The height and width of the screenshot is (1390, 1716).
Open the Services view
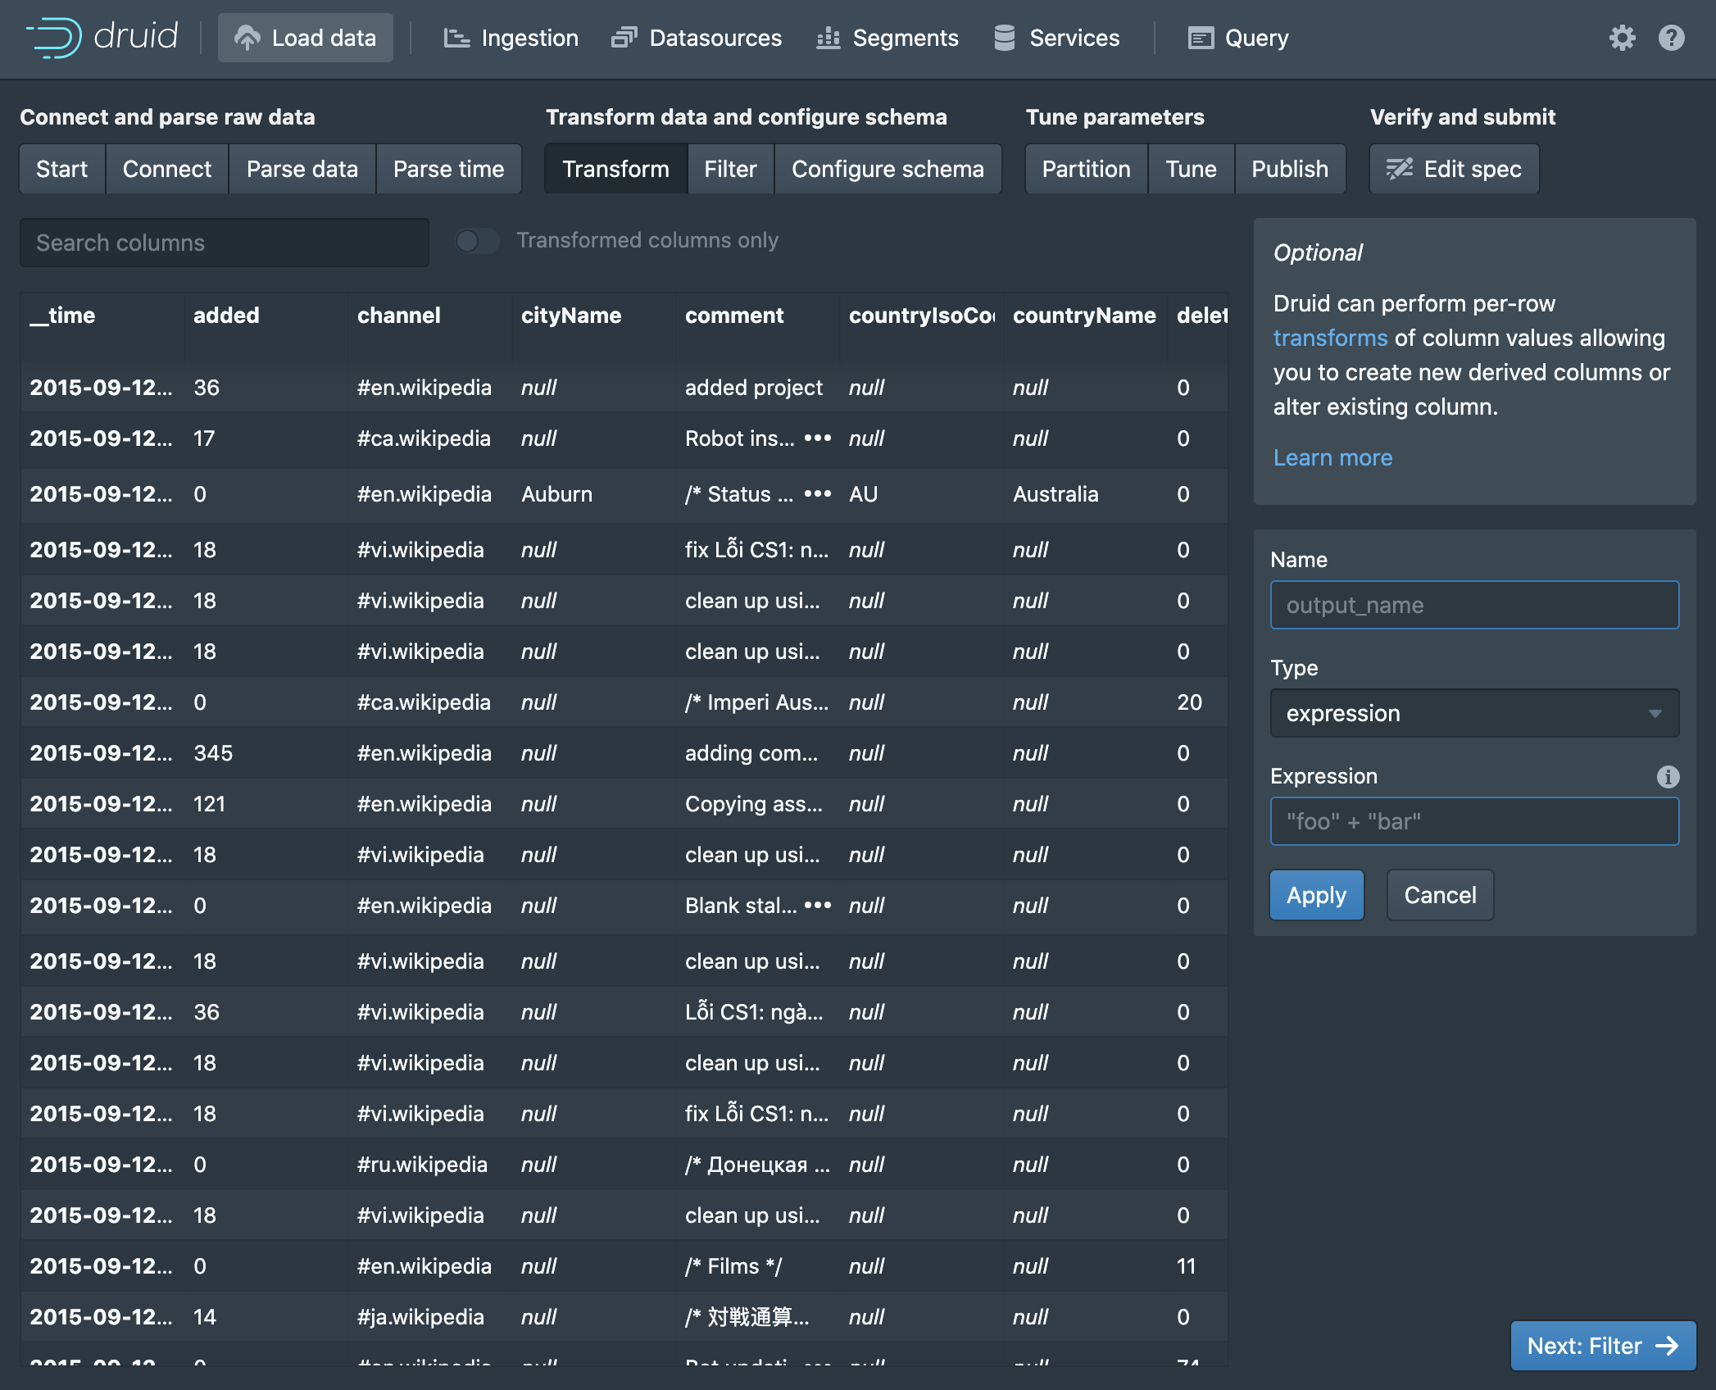1056,38
